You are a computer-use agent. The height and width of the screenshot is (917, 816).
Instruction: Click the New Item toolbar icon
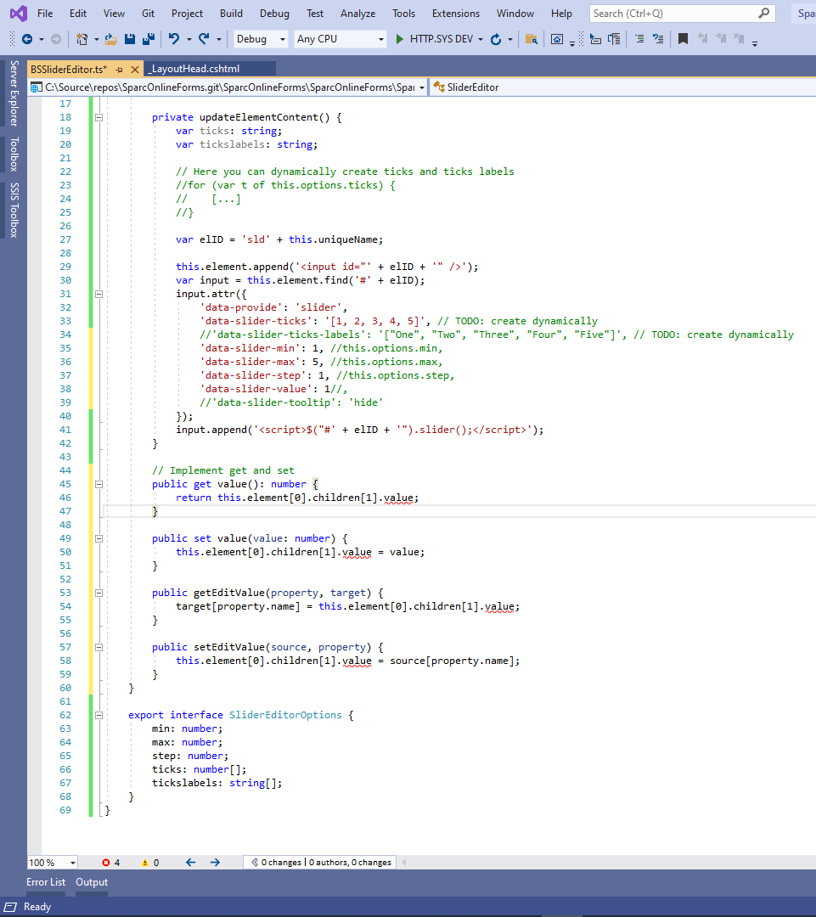[82, 39]
